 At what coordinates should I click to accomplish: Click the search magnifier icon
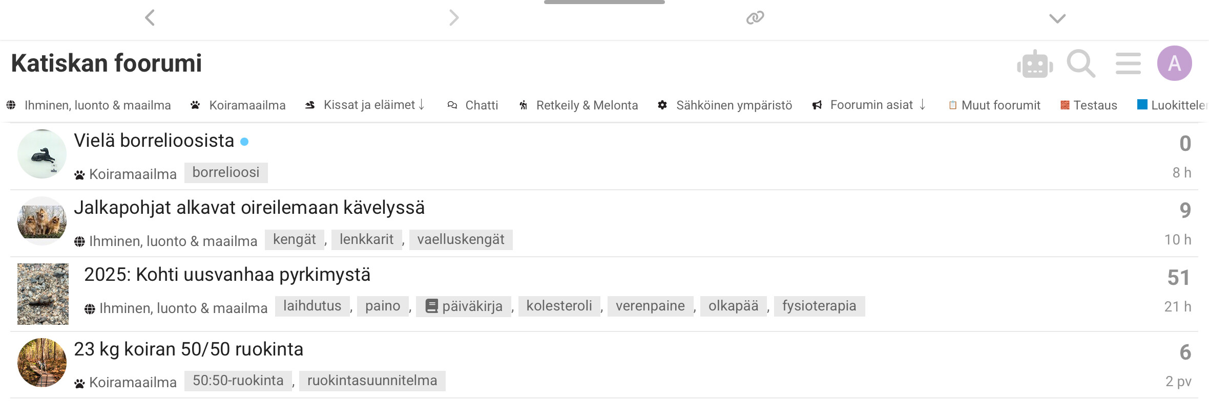[x=1080, y=64]
